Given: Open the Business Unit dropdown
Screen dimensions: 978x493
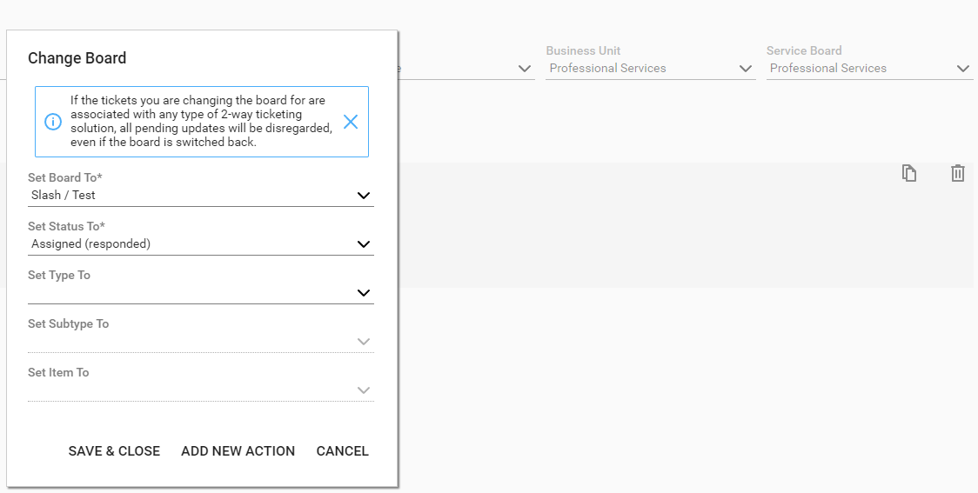Looking at the screenshot, I should tap(745, 69).
